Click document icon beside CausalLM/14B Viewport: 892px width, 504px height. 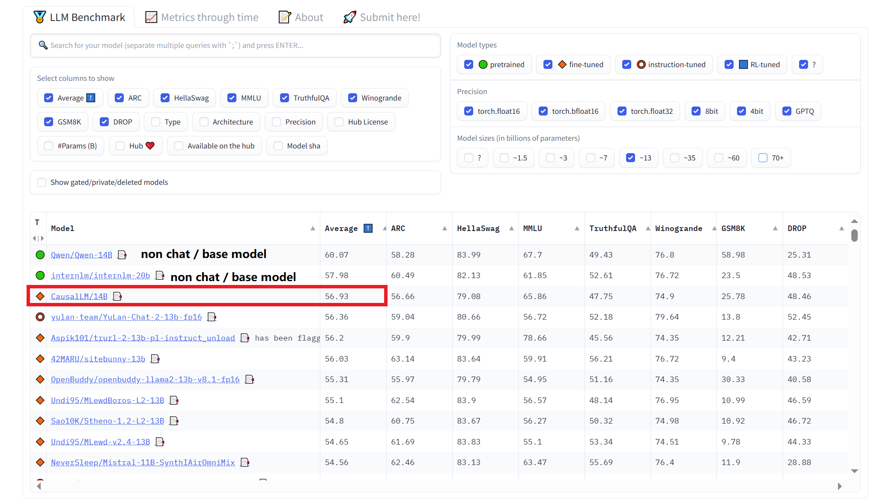tap(117, 296)
